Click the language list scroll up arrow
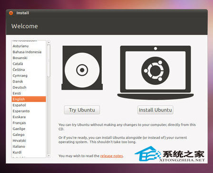Screen dimensions: 213x173 coord(48,42)
